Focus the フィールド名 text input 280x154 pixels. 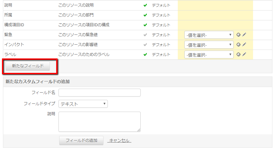pos(100,93)
